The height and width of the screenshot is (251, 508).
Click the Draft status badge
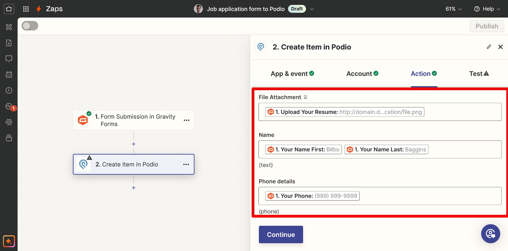point(297,9)
